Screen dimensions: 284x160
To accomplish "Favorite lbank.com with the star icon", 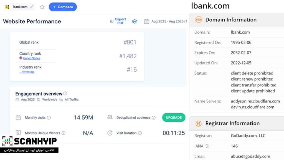I will (42, 7).
